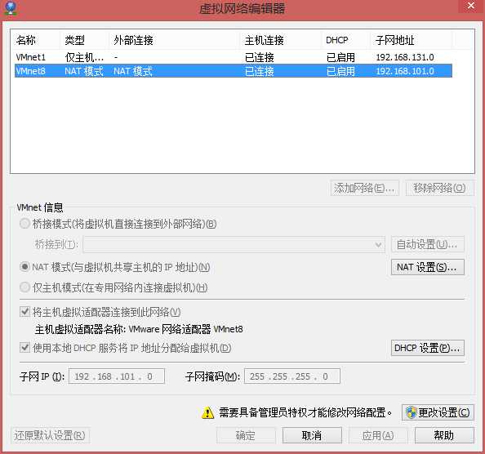Click the 子网 IP input field
Image resolution: width=485 pixels, height=454 pixels.
click(x=117, y=376)
